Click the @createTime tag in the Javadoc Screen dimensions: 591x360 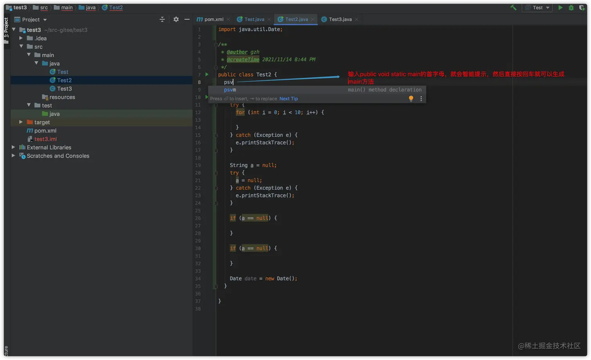click(x=243, y=60)
